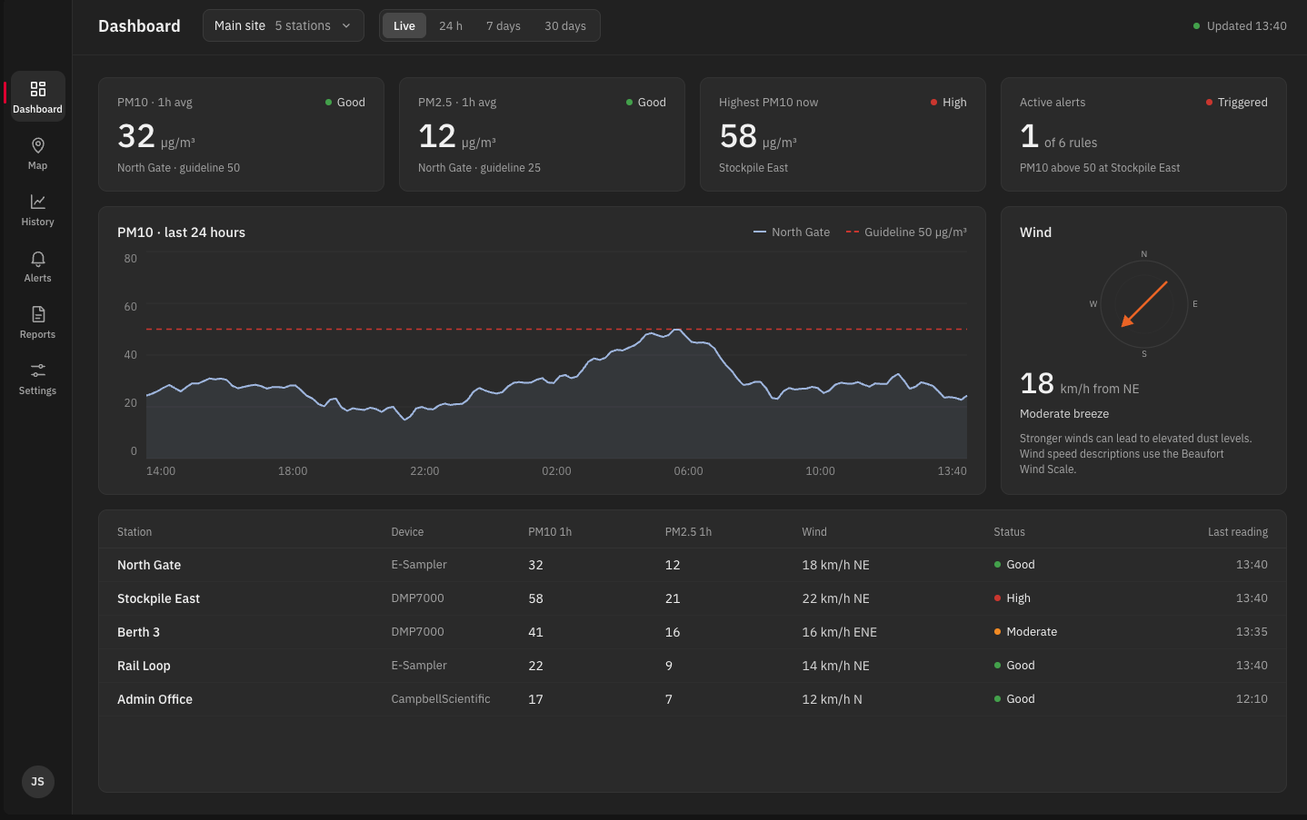Select the Live time range

click(x=404, y=25)
